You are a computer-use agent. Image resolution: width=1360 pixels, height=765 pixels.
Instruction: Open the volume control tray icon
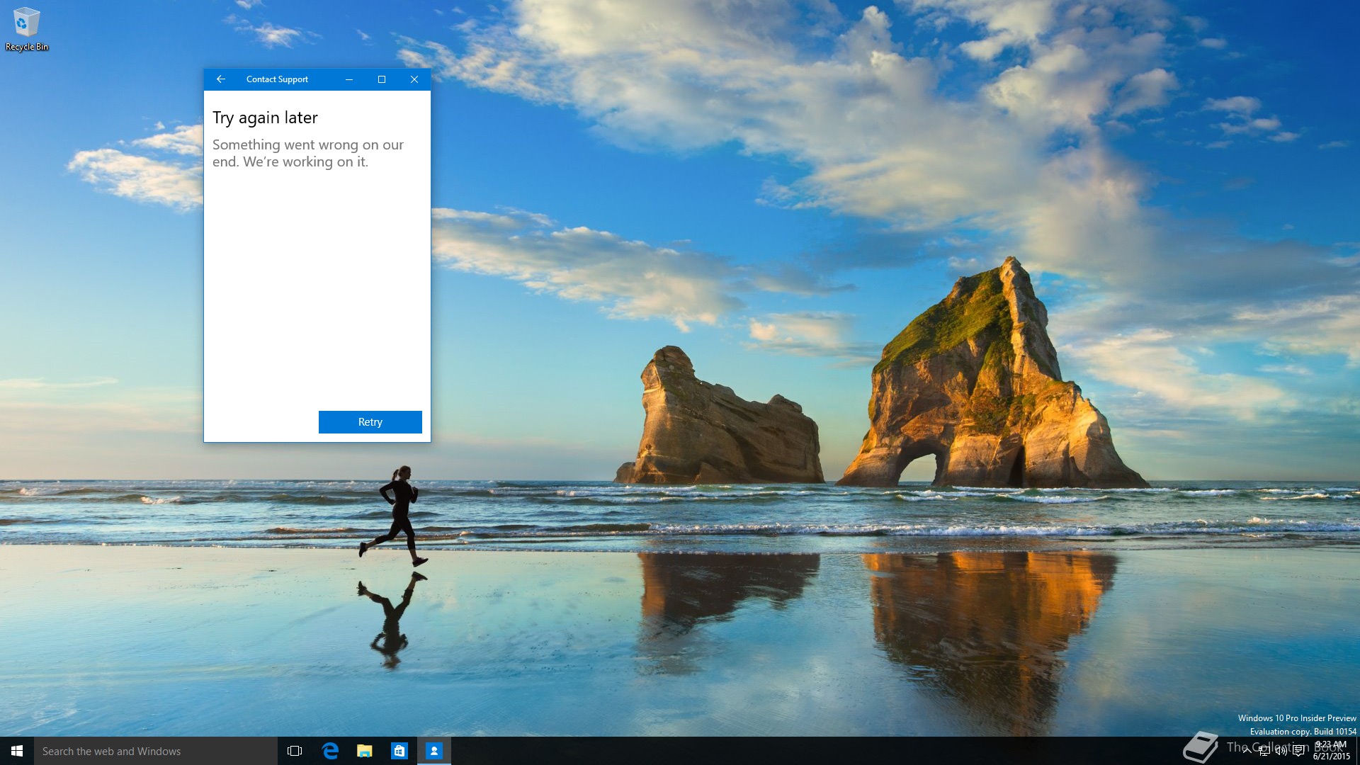coord(1281,751)
